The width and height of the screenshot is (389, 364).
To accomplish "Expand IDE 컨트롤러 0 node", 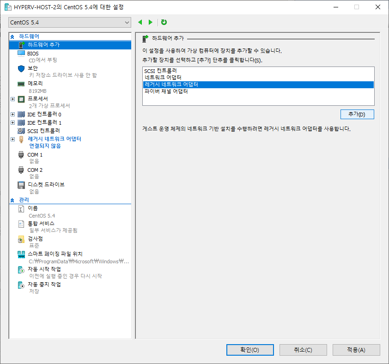I will [12, 114].
